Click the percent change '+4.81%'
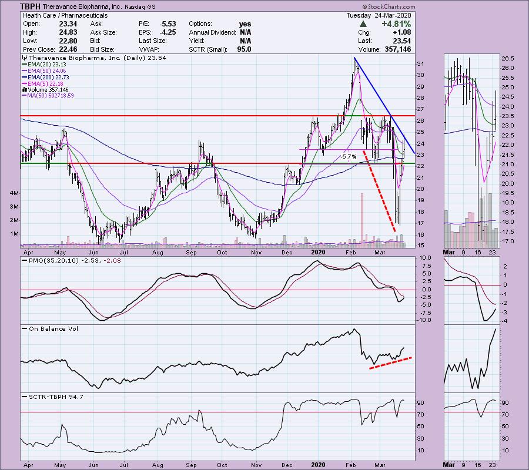This screenshot has height=470, width=529. click(x=396, y=24)
